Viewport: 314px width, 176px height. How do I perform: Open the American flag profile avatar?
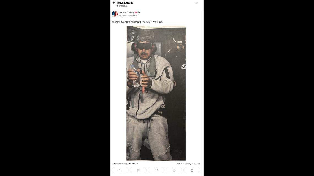pyautogui.click(x=115, y=14)
